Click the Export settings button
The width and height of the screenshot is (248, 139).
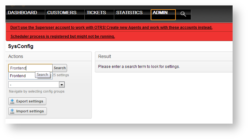pyautogui.click(x=27, y=101)
